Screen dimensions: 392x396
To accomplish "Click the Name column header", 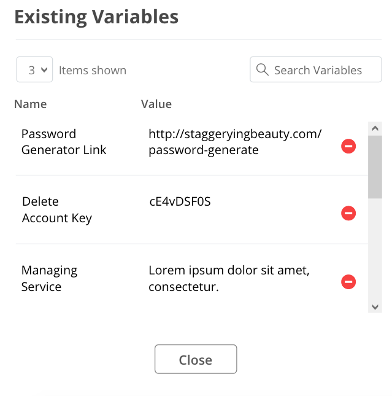I will (x=31, y=104).
